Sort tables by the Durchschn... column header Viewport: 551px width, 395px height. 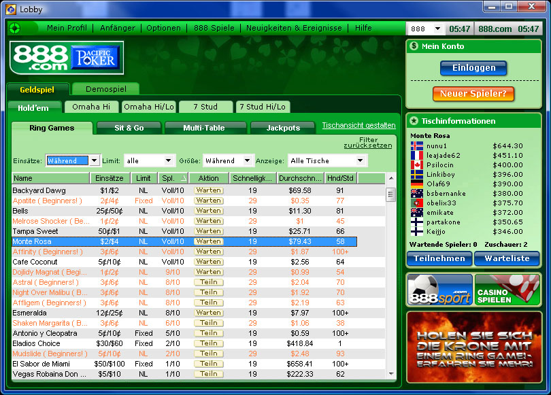(300, 178)
